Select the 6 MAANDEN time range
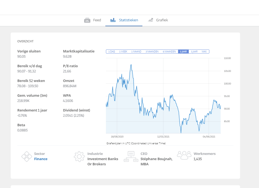This screenshot has width=259, height=188. tap(169, 51)
